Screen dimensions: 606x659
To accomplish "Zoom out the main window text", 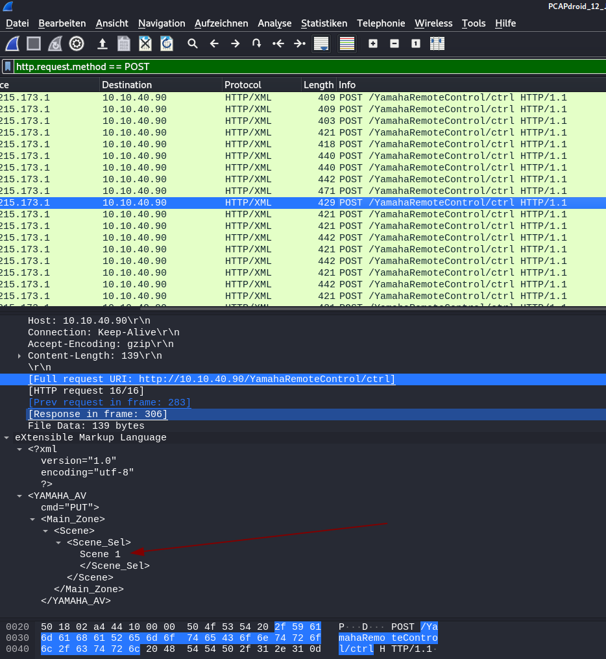I will [x=394, y=43].
